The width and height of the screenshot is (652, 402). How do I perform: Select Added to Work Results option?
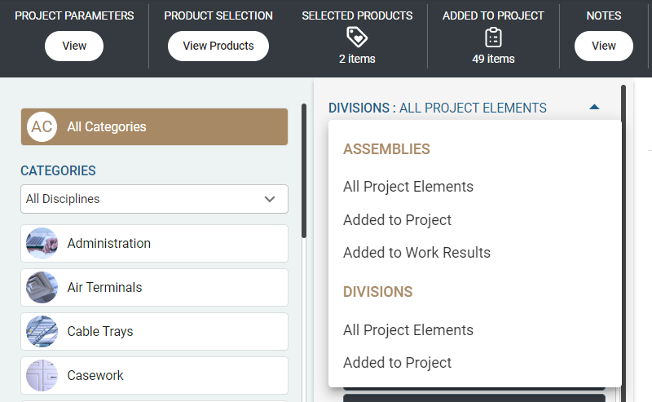pyautogui.click(x=416, y=253)
